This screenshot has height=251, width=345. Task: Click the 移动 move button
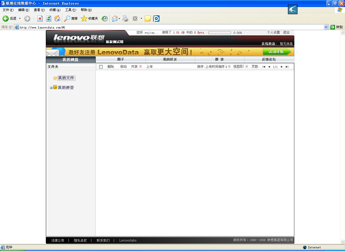123,67
